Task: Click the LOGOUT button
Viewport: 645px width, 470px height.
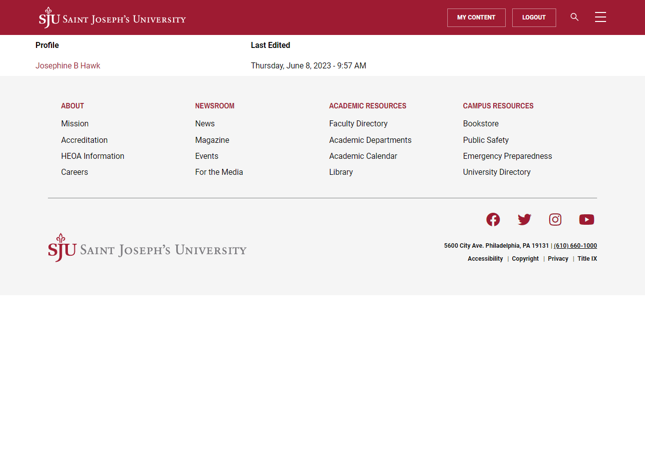Action: point(534,17)
